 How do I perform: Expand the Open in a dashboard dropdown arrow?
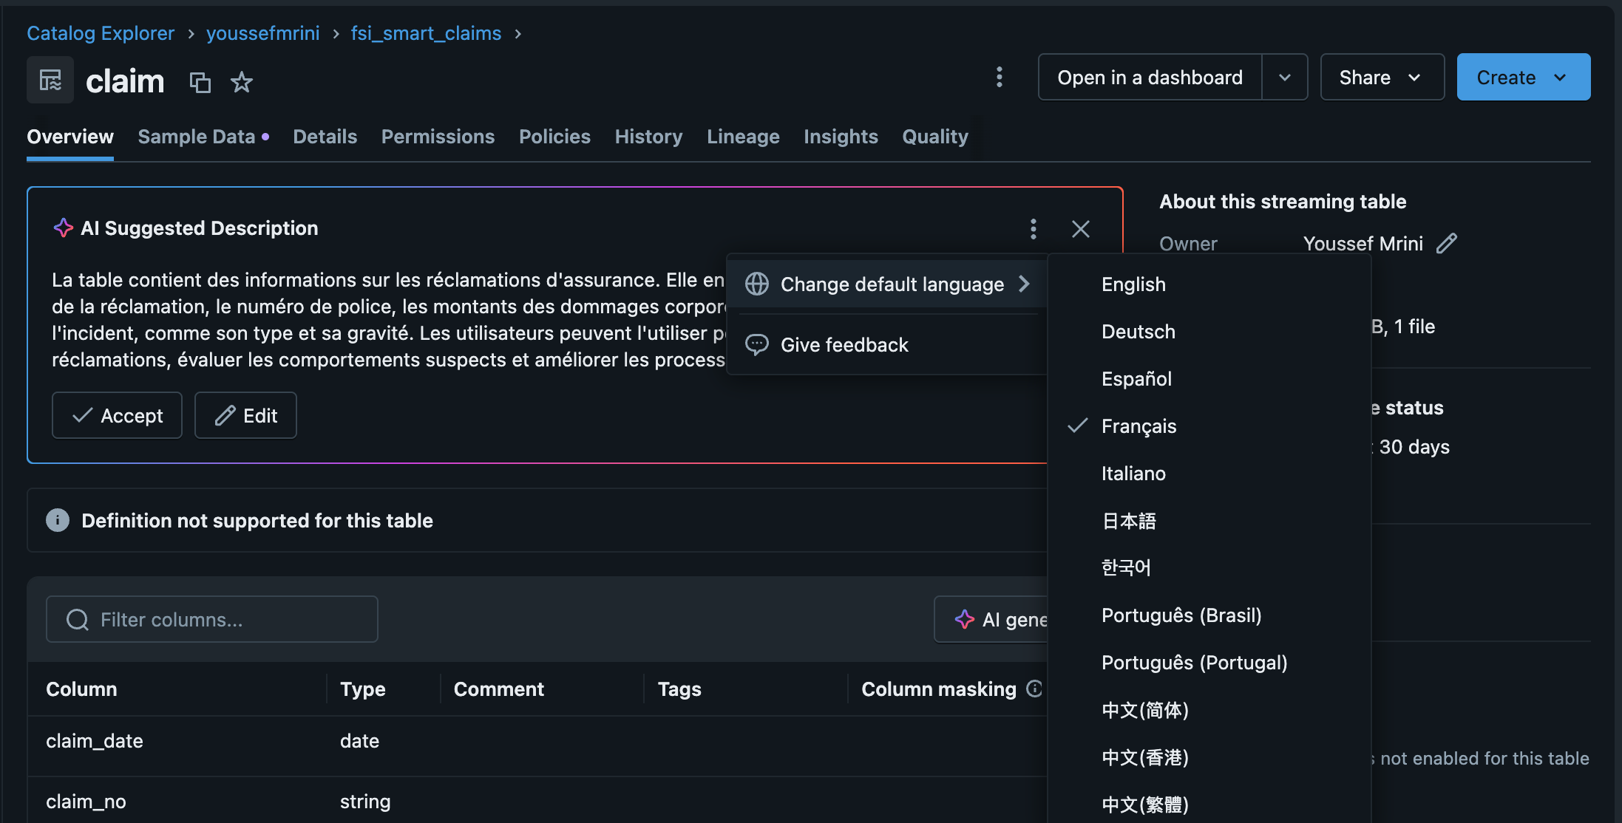(1285, 78)
